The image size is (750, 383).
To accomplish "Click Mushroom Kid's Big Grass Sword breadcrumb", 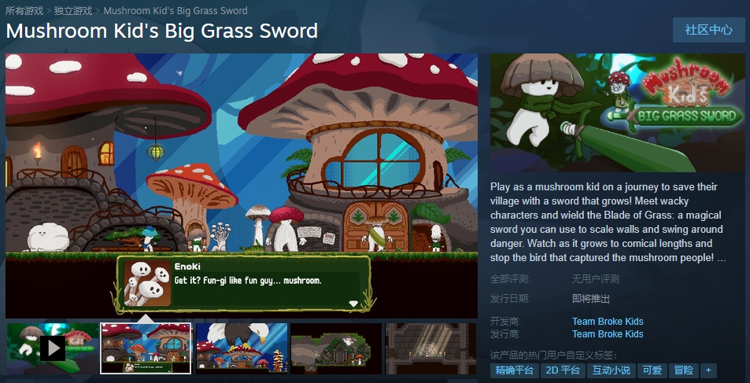I will (175, 10).
